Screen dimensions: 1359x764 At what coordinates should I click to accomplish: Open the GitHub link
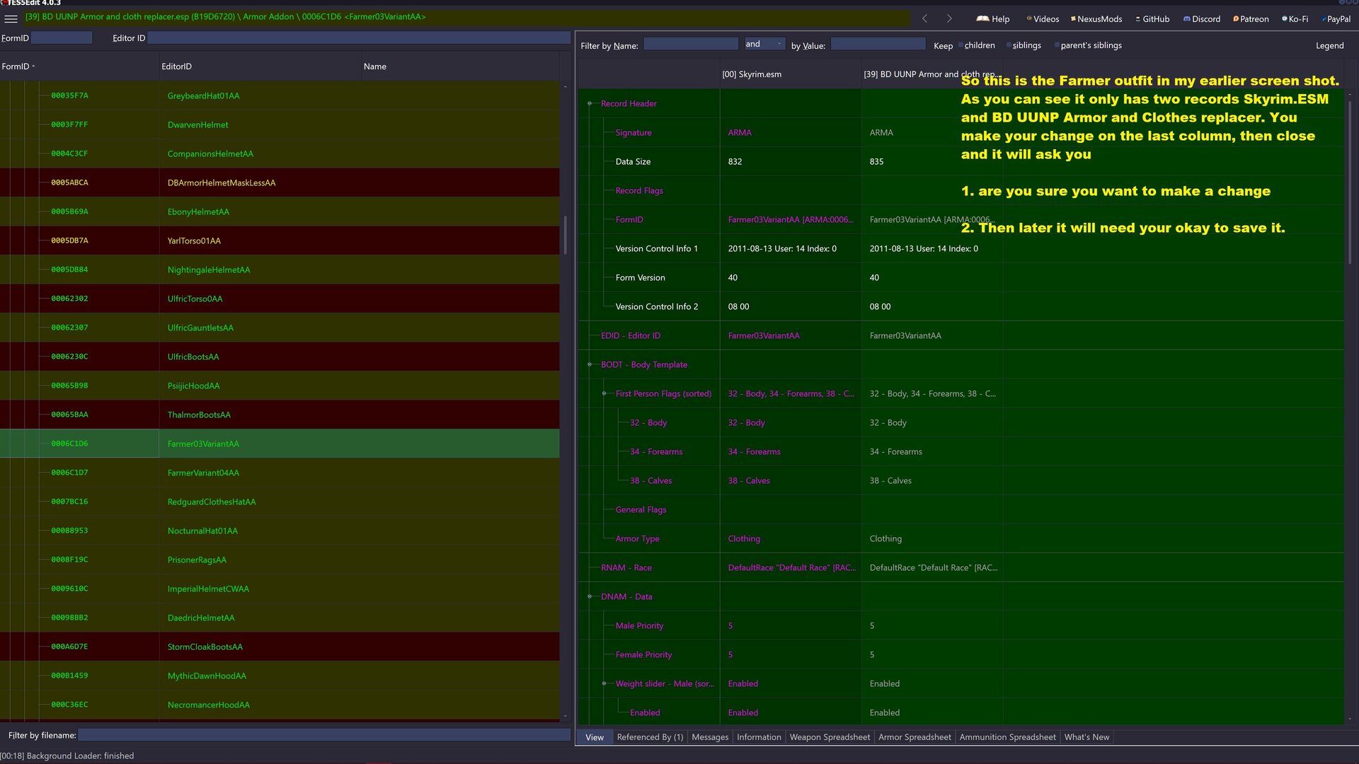(1152, 18)
